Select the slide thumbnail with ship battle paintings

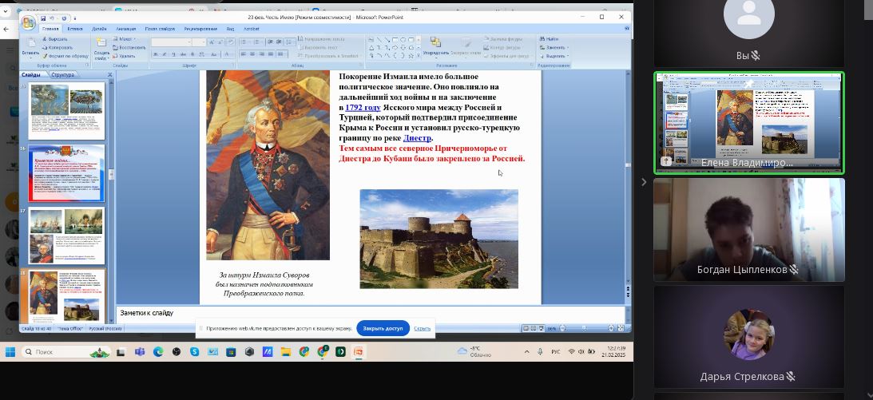tap(66, 236)
